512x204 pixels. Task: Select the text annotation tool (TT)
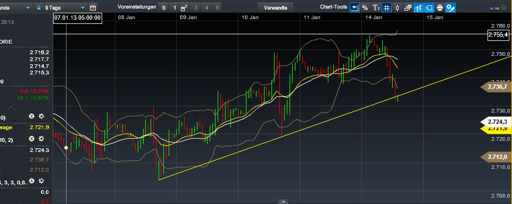[376, 8]
